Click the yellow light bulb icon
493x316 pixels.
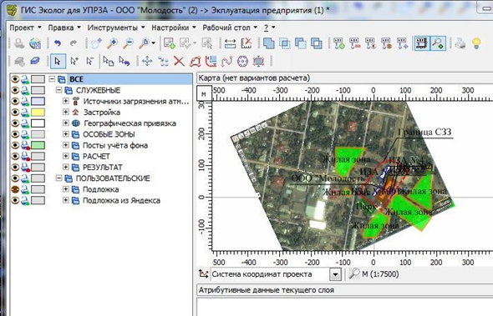(x=476, y=43)
